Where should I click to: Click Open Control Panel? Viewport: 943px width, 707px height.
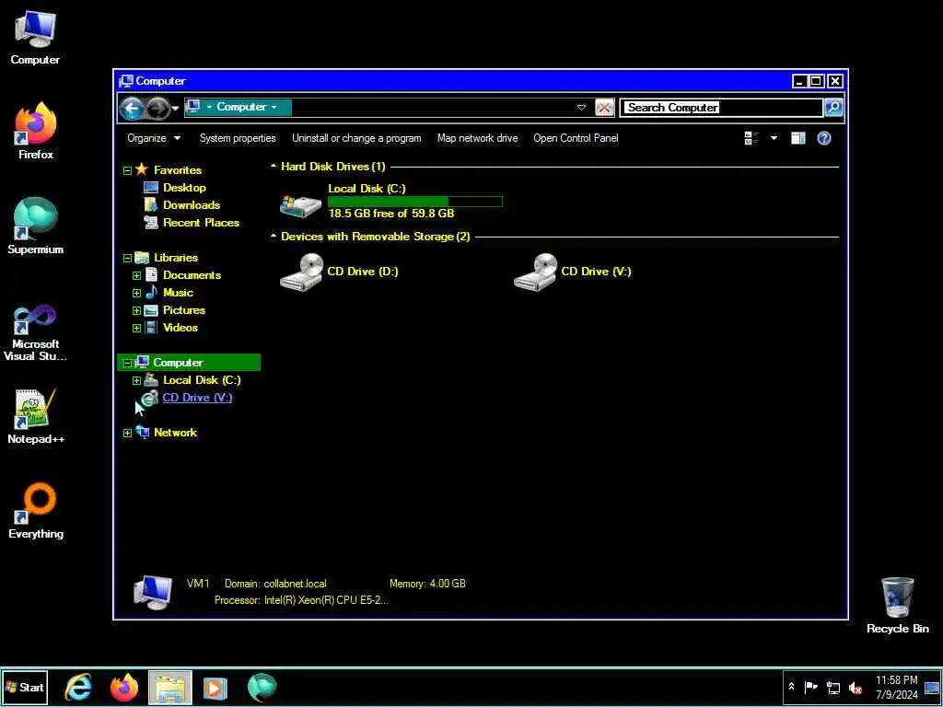pos(576,138)
